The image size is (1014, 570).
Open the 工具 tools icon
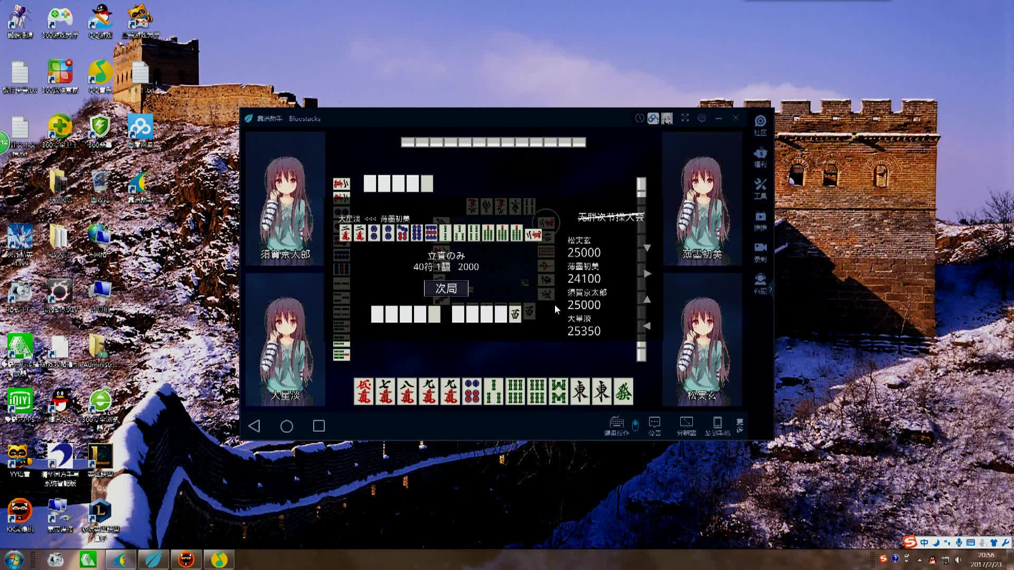(x=760, y=188)
